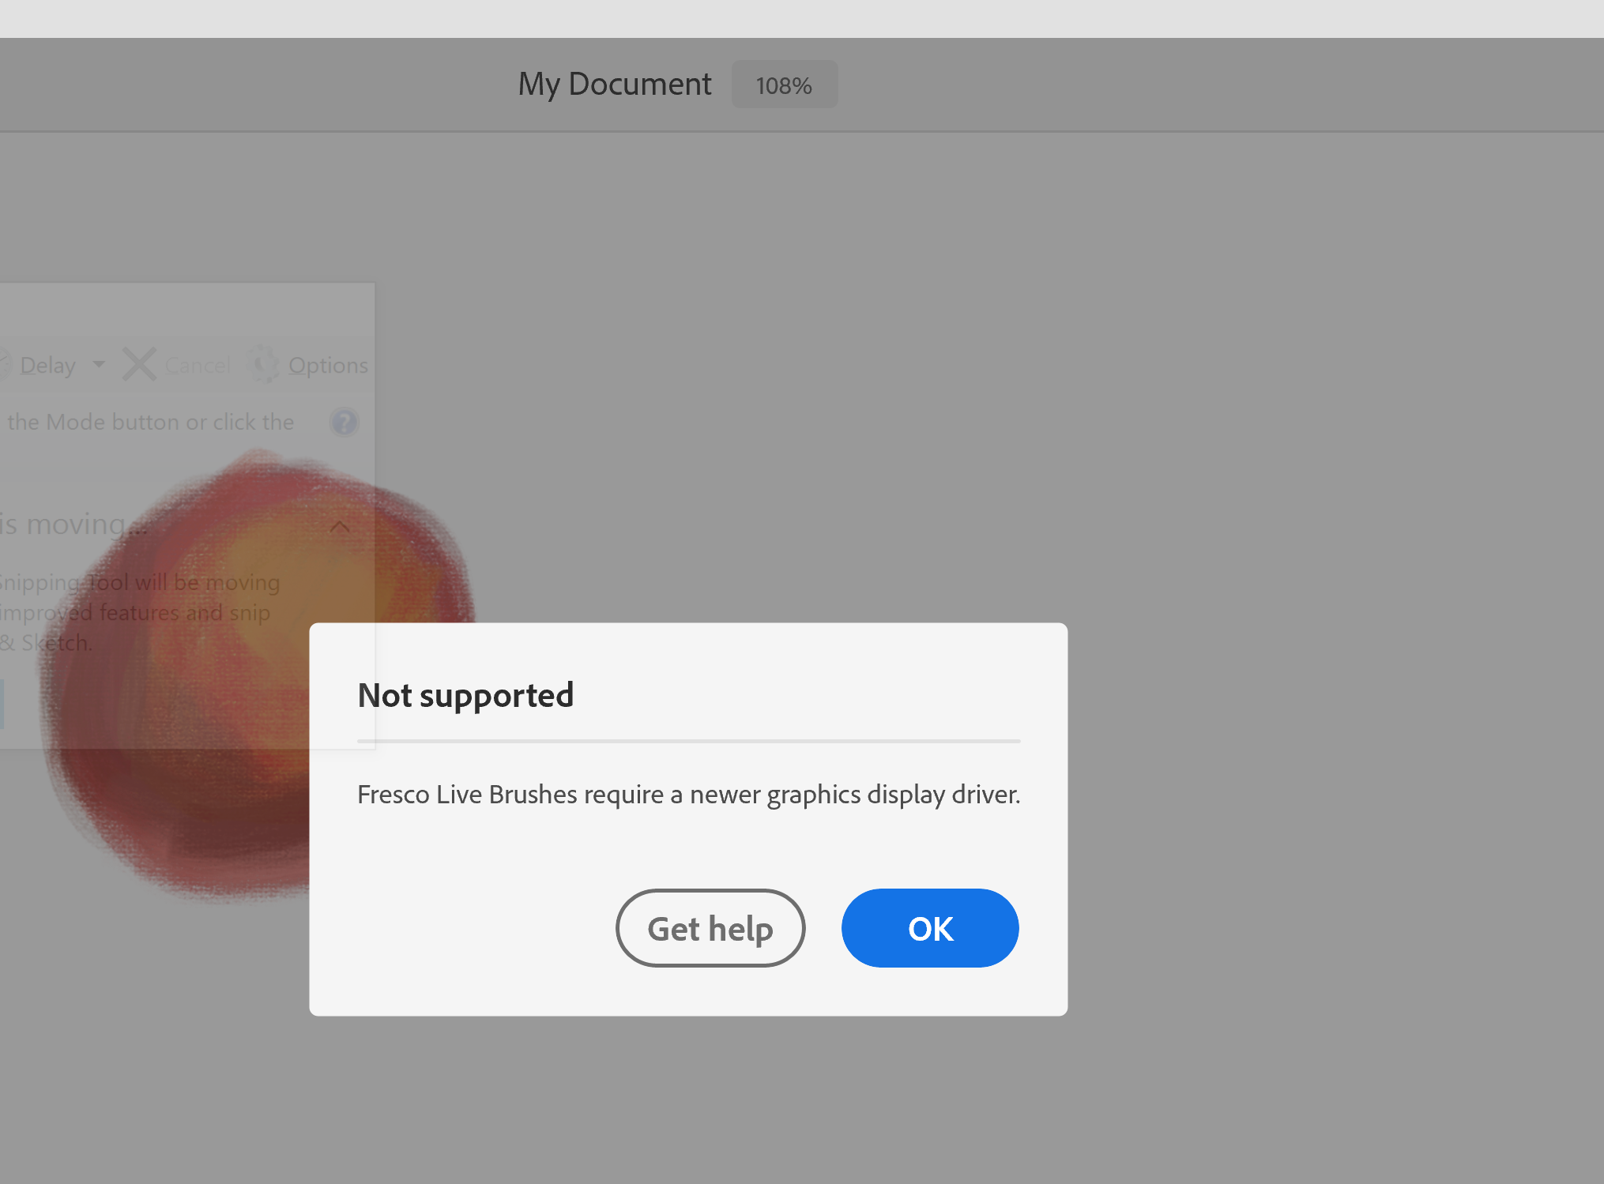Click the partially visible blue button at left edge
The image size is (1604, 1184).
tap(2, 703)
